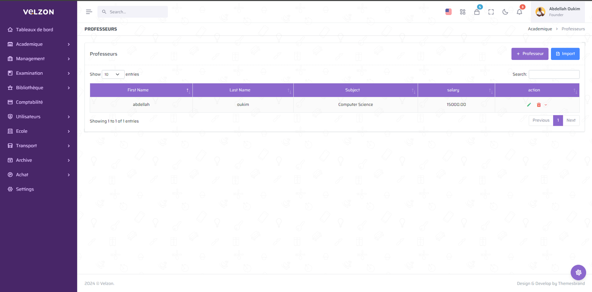
Task: Click the Previous pagination button
Action: [541, 120]
